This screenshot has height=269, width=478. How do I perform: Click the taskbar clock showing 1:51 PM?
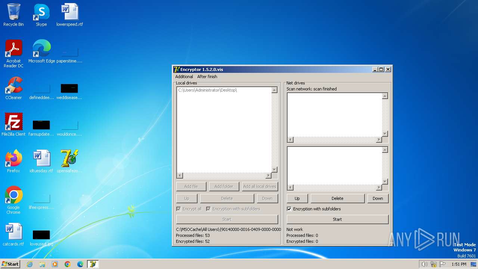[459, 264]
